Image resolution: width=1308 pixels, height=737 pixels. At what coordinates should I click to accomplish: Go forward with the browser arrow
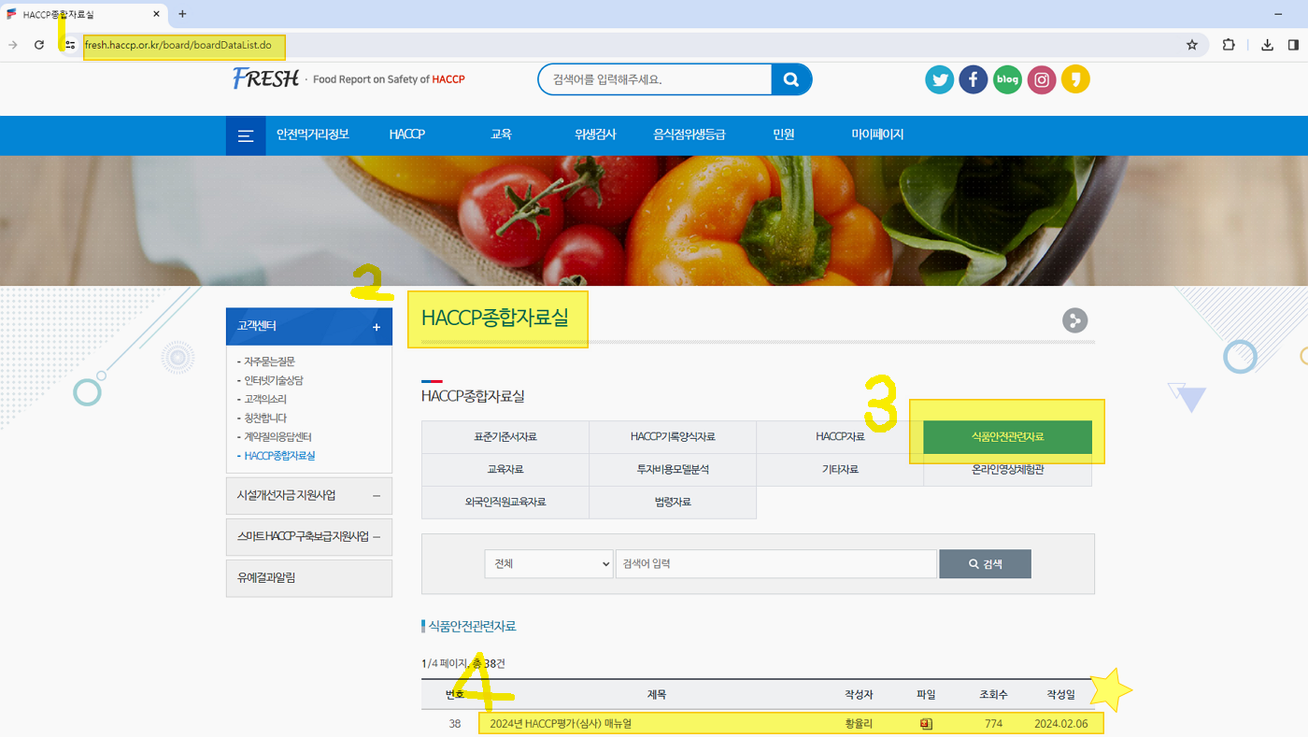[x=13, y=45]
